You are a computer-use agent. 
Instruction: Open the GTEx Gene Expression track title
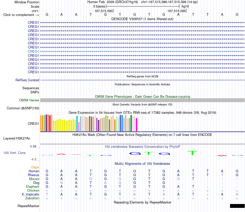[142, 112]
